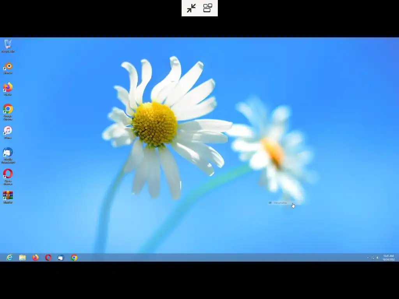This screenshot has width=399, height=299.
Task: Exit full screen with the inward arrows icon
Action: click(191, 8)
